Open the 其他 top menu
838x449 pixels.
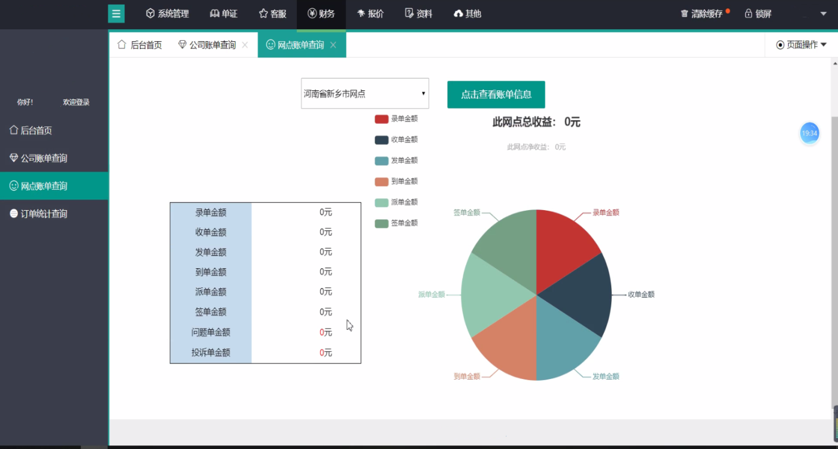click(467, 14)
